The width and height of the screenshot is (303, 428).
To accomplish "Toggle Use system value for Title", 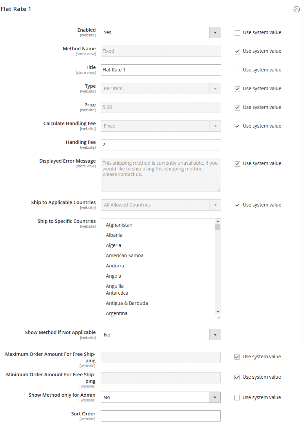I will point(237,70).
